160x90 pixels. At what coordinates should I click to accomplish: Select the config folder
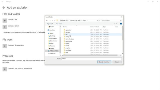67,37
